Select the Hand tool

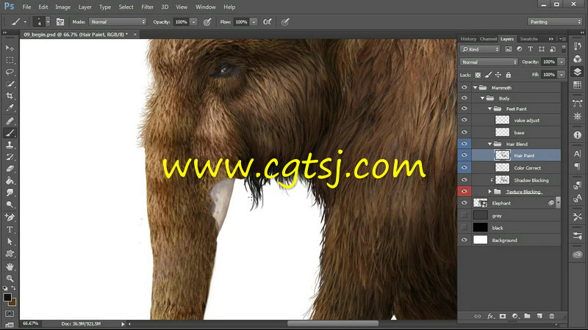[x=10, y=266]
